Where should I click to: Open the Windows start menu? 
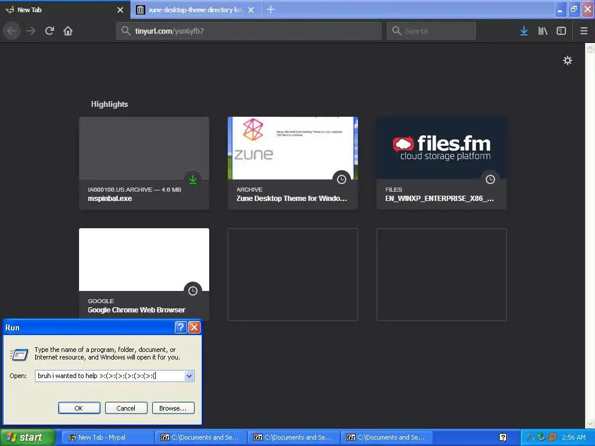[28, 437]
